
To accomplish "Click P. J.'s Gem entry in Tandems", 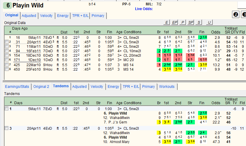I will [x=117, y=122].
